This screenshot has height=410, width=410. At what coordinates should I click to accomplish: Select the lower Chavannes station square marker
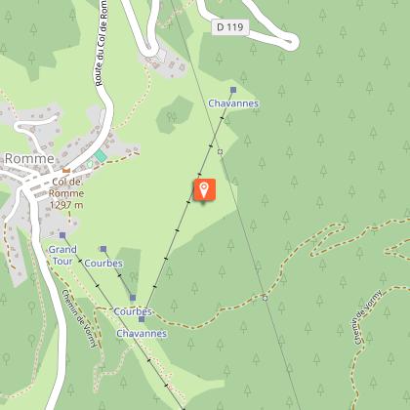click(x=142, y=319)
